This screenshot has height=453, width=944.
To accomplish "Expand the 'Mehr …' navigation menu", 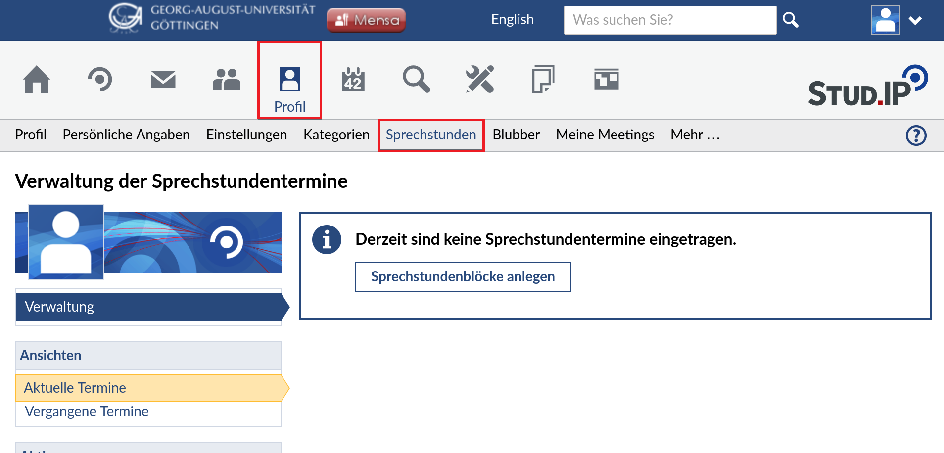I will (695, 135).
